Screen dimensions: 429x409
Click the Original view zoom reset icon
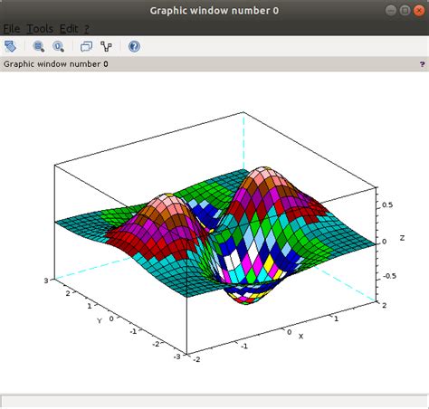[58, 46]
